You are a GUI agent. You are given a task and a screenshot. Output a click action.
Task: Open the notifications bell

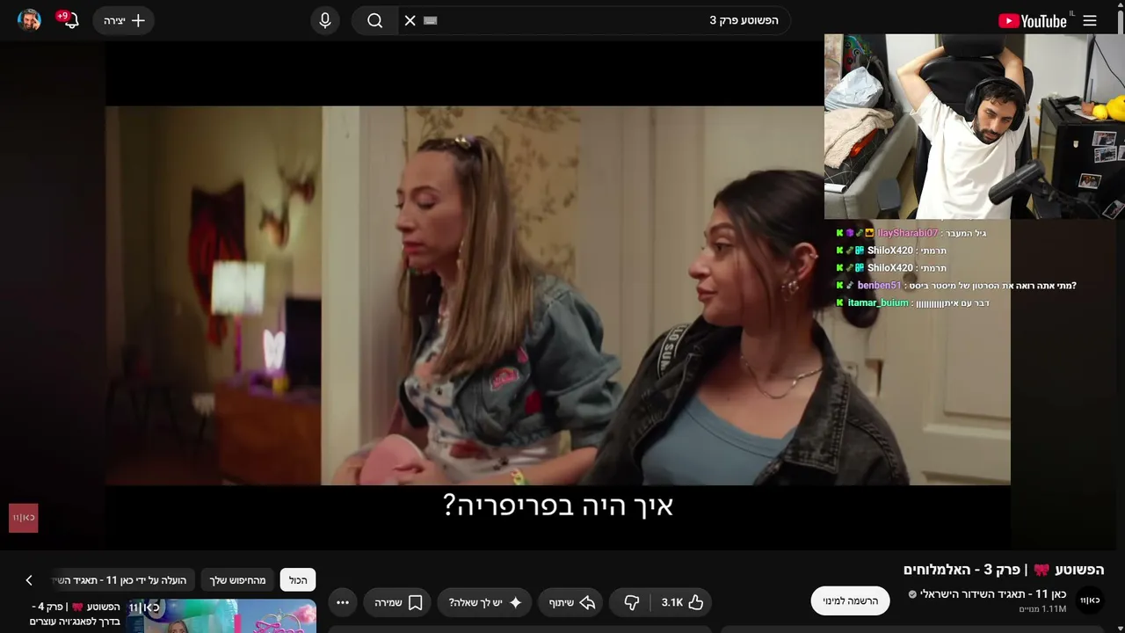70,20
